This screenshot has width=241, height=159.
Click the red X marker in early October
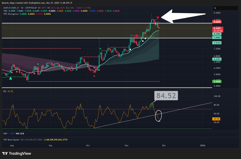tap(94, 76)
